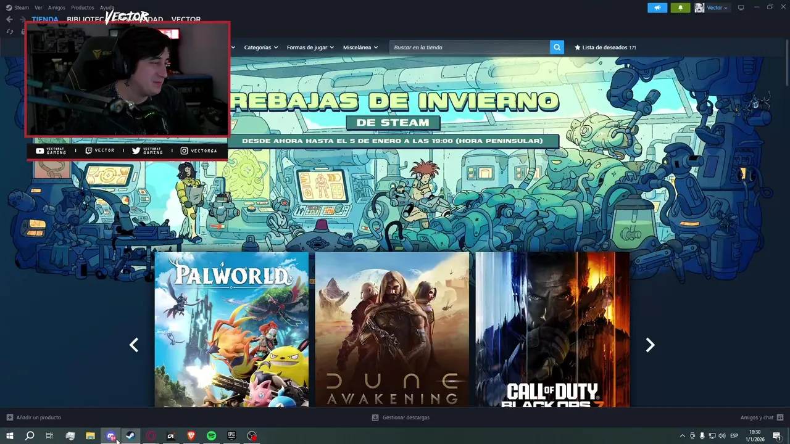Click the microphone tray icon
Viewport: 790px width, 444px height.
702,436
